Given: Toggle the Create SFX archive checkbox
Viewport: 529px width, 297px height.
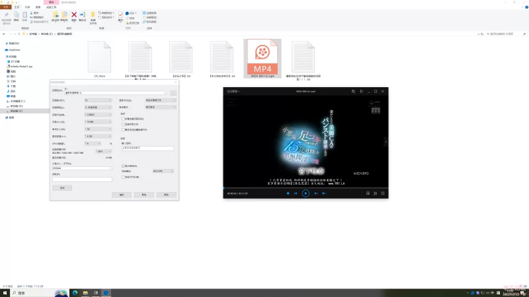Looking at the screenshot, I should pyautogui.click(x=123, y=119).
